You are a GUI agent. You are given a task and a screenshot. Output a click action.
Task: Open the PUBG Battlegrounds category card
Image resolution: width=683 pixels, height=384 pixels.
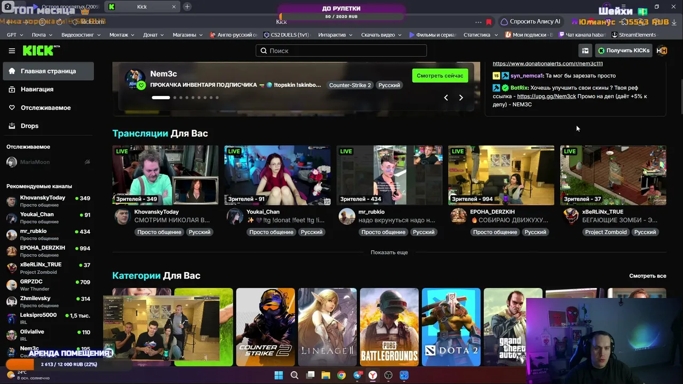tap(389, 327)
